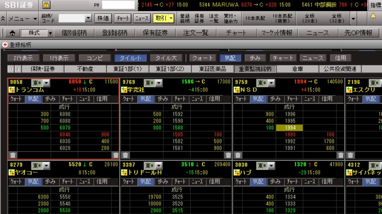The image size is (382, 214).
Task: Click left trash icon in NSD tile
Action: [x=238, y=155]
